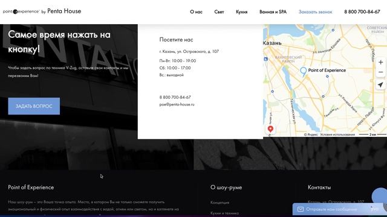The height and width of the screenshot is (217, 387).
Task: Click the ЗАДАТЬ ВОПРОС button
Action: (x=34, y=106)
